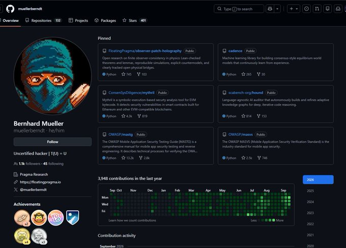
Task: Open the Copilot icon in header
Action: tap(270, 9)
